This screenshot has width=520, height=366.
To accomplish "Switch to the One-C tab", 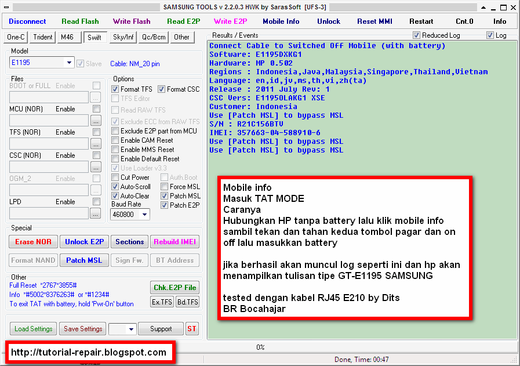I will [x=16, y=37].
